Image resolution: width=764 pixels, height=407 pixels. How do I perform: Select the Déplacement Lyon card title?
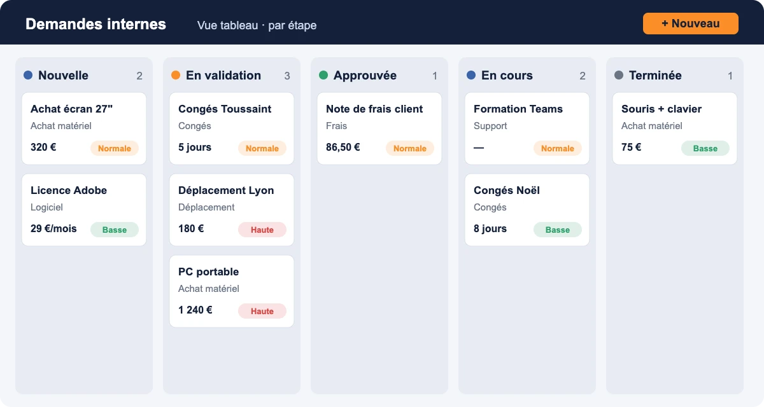tap(226, 190)
